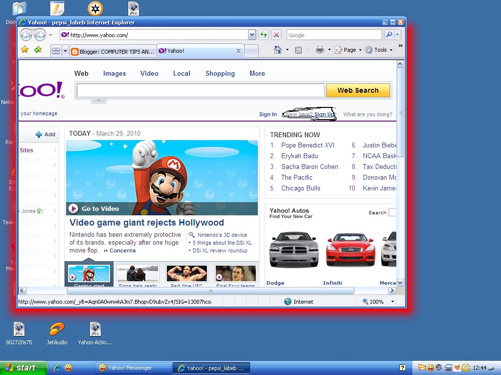Click the horizontal scrollbar thumb
Viewport: 501px width, 375px height.
[210, 291]
